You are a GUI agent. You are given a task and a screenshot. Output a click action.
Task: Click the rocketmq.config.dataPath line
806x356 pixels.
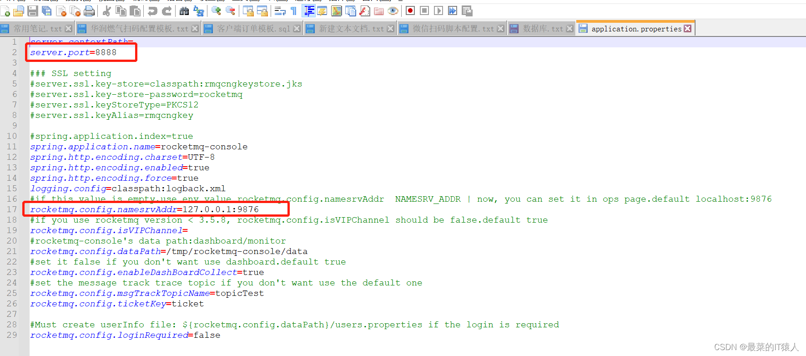pyautogui.click(x=169, y=251)
